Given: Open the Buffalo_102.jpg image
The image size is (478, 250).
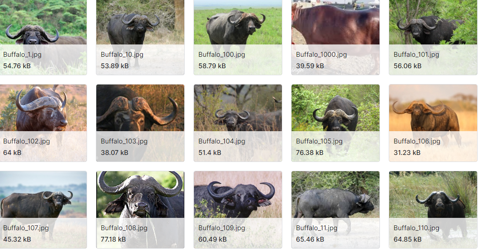Looking at the screenshot, I should point(43,123).
